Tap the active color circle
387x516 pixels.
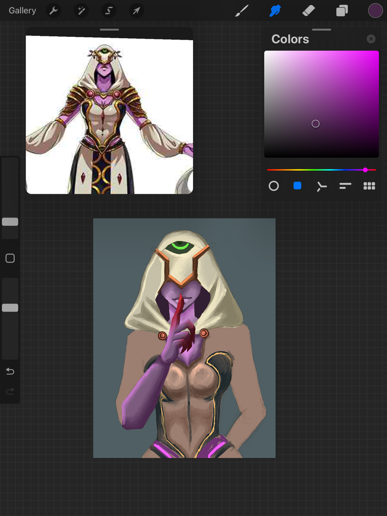click(375, 11)
